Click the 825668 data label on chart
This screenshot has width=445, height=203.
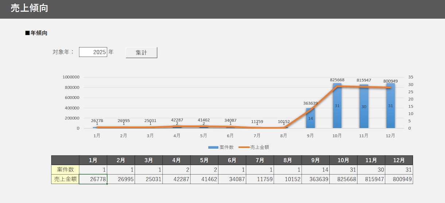coord(337,80)
